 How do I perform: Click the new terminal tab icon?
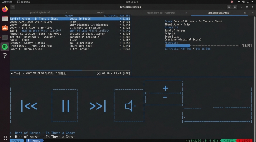(x=13, y=7)
